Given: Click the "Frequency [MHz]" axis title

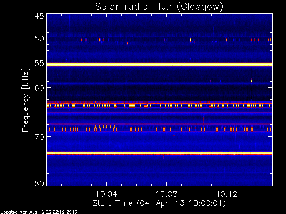Looking at the screenshot, I should tap(25, 100).
